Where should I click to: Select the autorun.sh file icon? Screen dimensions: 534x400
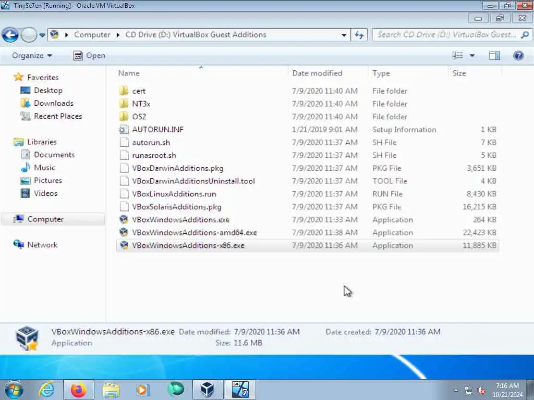(124, 143)
